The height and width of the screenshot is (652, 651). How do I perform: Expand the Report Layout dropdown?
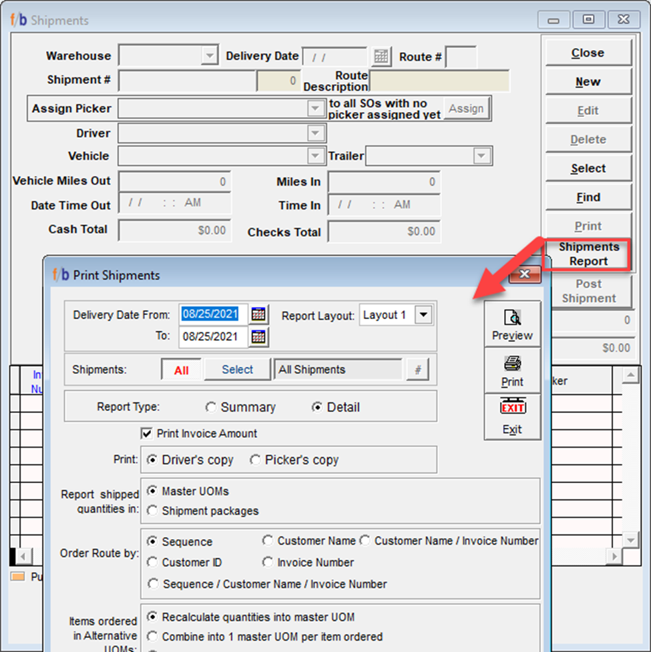[x=423, y=315]
